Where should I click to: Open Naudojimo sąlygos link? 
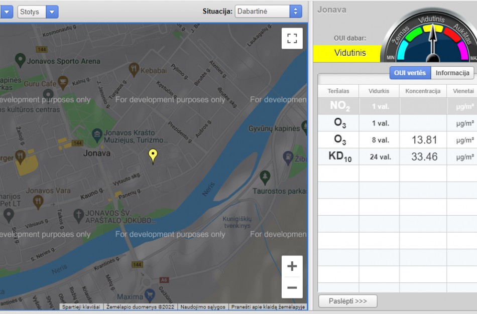(x=202, y=306)
